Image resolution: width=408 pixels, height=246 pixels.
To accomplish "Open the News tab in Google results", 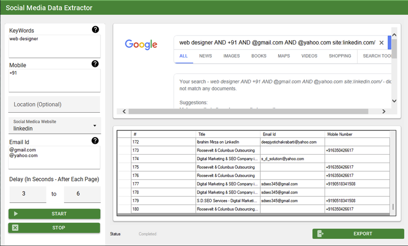I will (206, 56).
